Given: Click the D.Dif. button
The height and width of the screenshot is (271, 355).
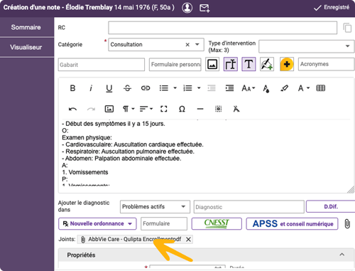Looking at the screenshot, I should pos(331,206).
